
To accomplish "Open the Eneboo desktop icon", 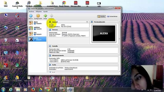I will (17, 41).
